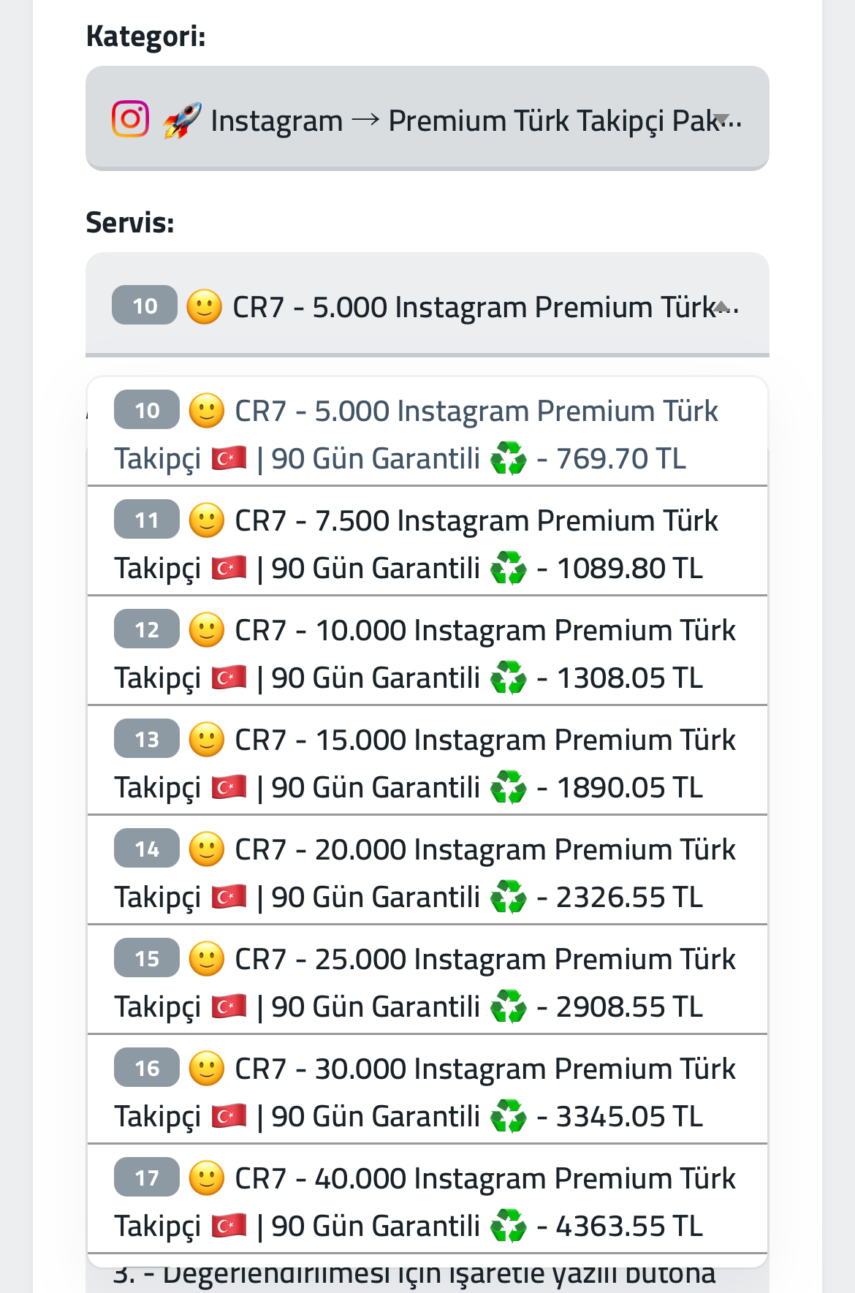Pick the 40.000 follower option 4363.55 TL
855x1293 pixels.
(427, 1199)
